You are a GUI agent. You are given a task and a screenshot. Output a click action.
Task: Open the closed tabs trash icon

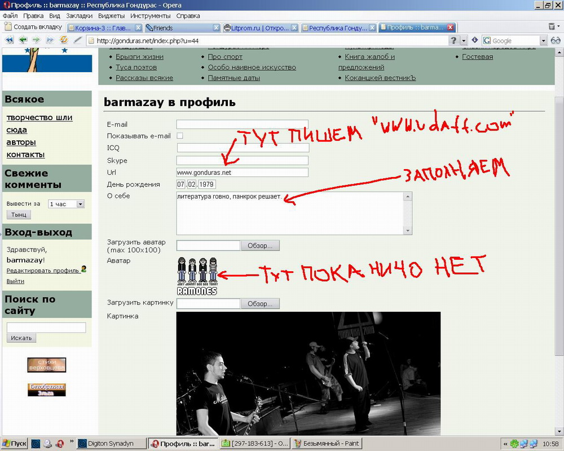pos(552,26)
